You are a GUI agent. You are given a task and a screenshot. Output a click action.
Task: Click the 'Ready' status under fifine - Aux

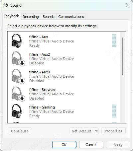click(x=35, y=45)
